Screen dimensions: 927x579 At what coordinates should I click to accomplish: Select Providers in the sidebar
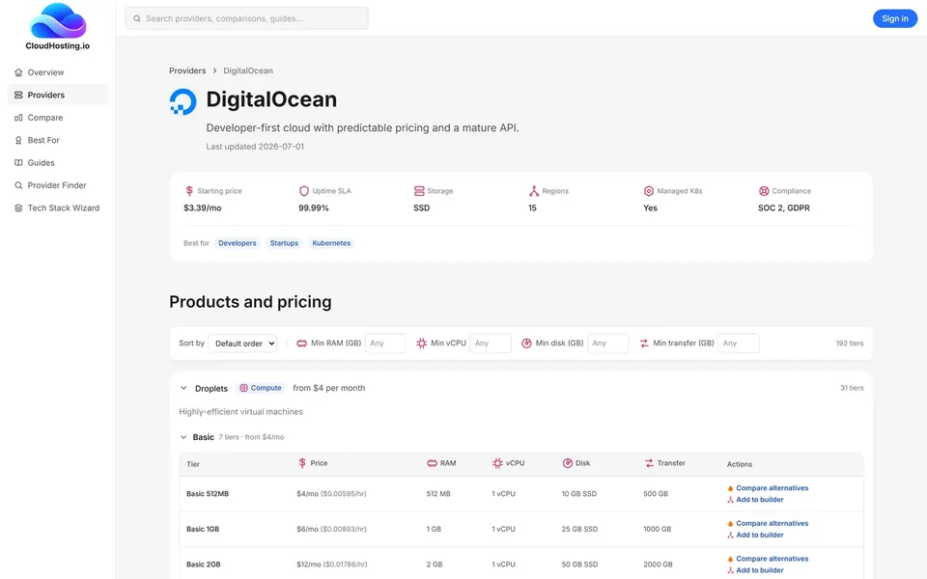(x=58, y=95)
